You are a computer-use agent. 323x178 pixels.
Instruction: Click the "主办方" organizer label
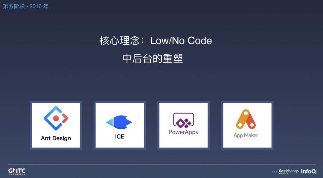[275, 172]
